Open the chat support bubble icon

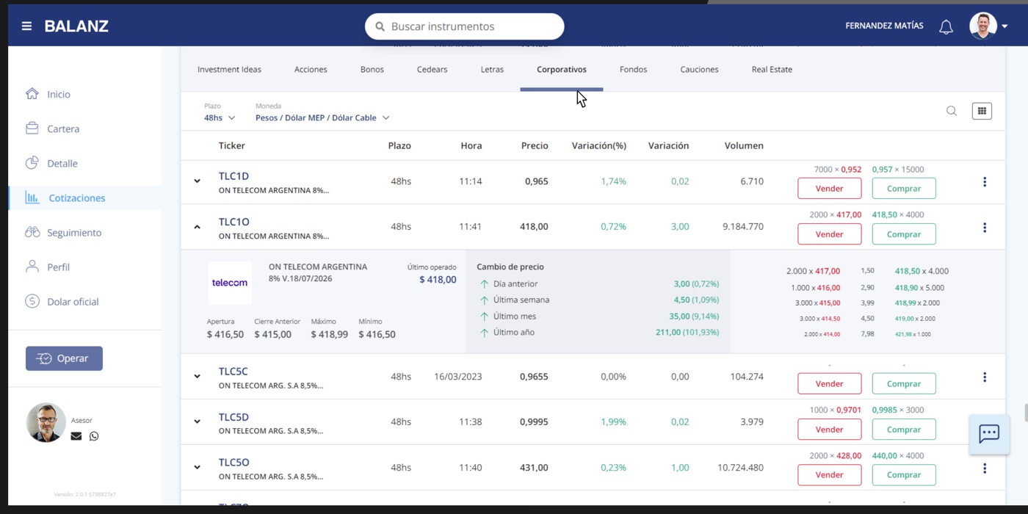coord(988,434)
